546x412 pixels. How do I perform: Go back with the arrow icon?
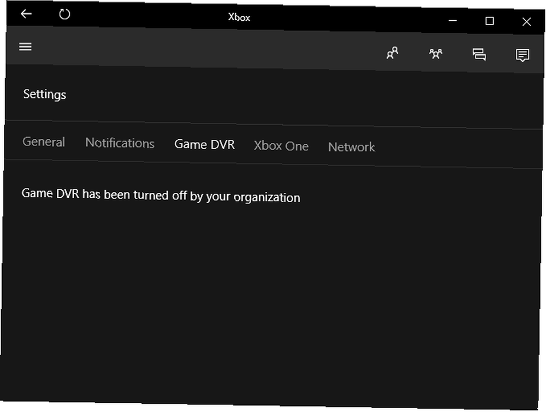tap(26, 14)
